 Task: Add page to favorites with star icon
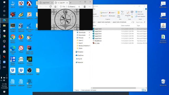pos(79,7)
